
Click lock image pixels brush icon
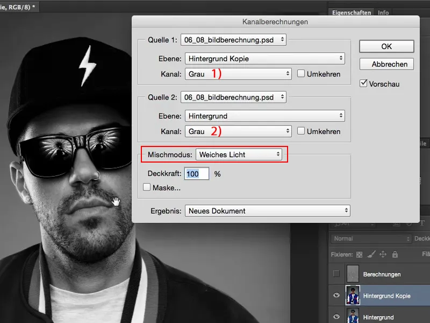coord(371,255)
